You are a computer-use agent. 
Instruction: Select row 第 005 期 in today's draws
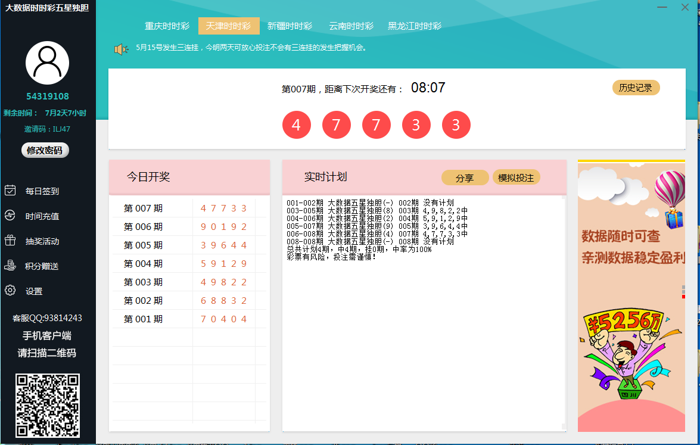coord(189,245)
